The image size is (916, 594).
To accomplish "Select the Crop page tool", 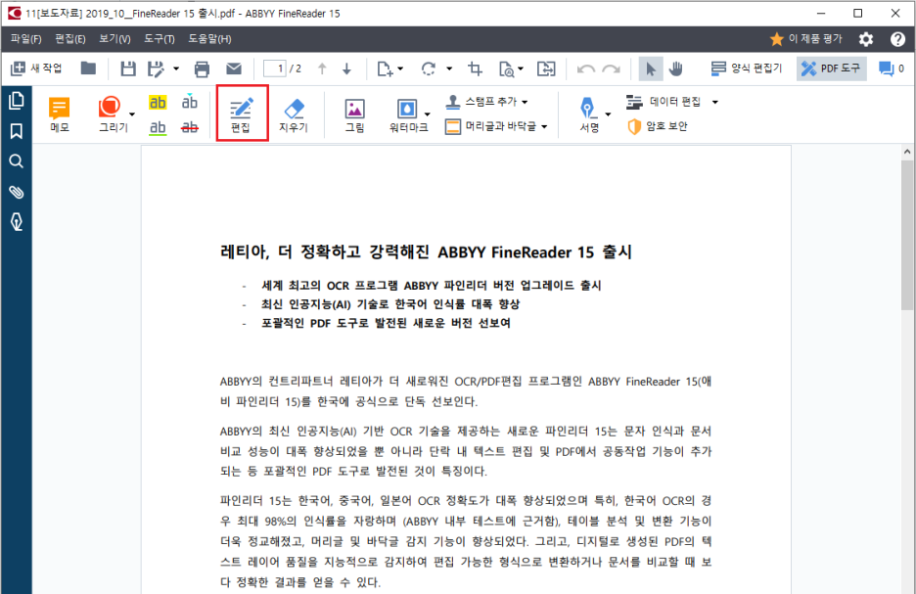I will pyautogui.click(x=475, y=69).
